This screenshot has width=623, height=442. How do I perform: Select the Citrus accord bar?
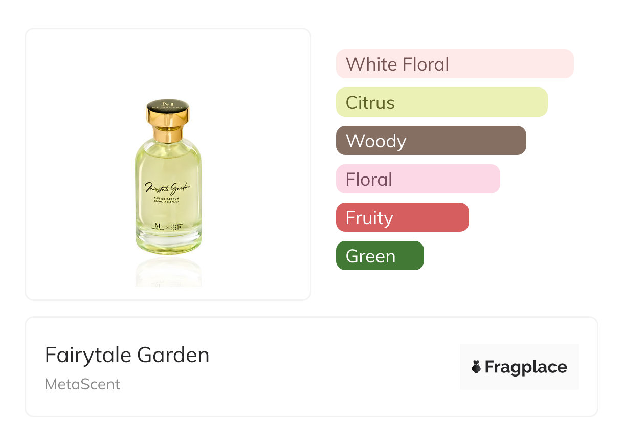(x=441, y=102)
